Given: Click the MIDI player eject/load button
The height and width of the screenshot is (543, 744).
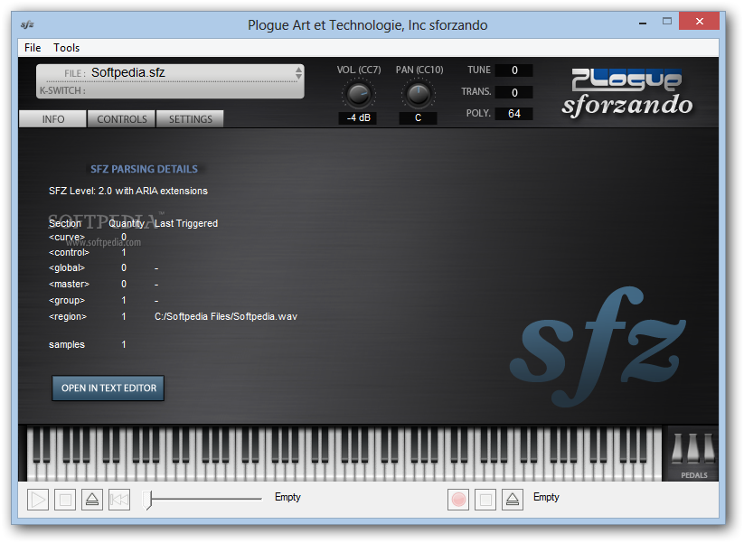Looking at the screenshot, I should tap(92, 500).
